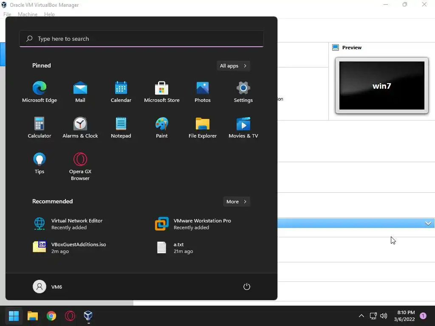Launch Google Chrome from the taskbar
Screen dimensions: 435x326
[x=51, y=315]
